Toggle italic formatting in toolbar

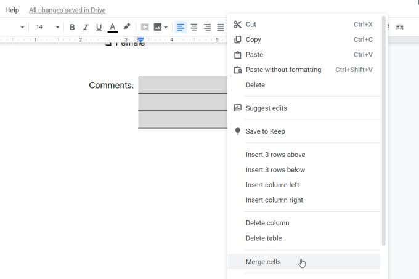coord(86,27)
